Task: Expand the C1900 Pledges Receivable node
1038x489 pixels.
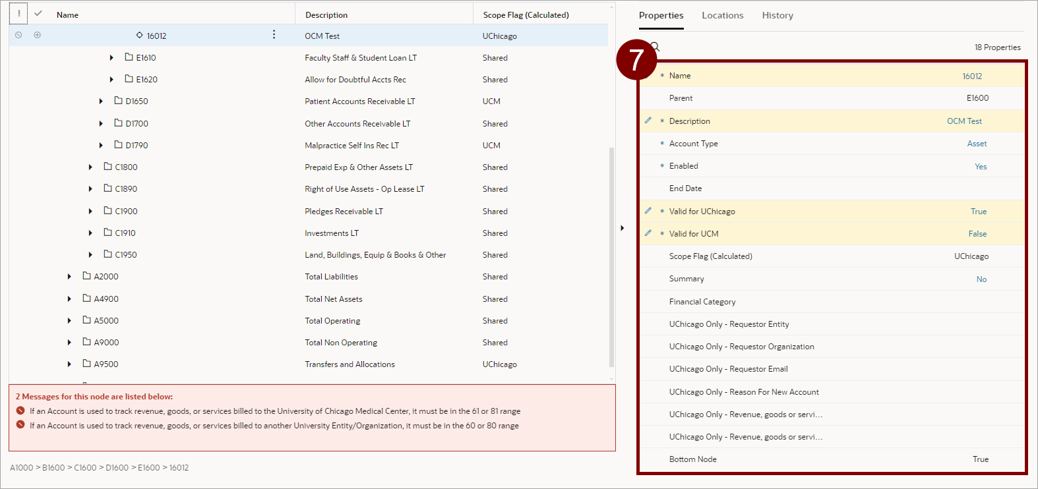Action: [x=90, y=212]
